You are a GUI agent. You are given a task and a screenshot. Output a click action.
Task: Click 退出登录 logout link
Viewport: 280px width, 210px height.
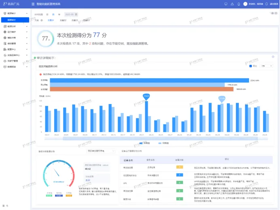click(273, 4)
